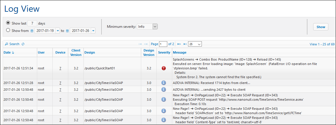336x125 pixels.
Task: Click calendar icon before start date 2017-01-19
Action: (x=32, y=31)
